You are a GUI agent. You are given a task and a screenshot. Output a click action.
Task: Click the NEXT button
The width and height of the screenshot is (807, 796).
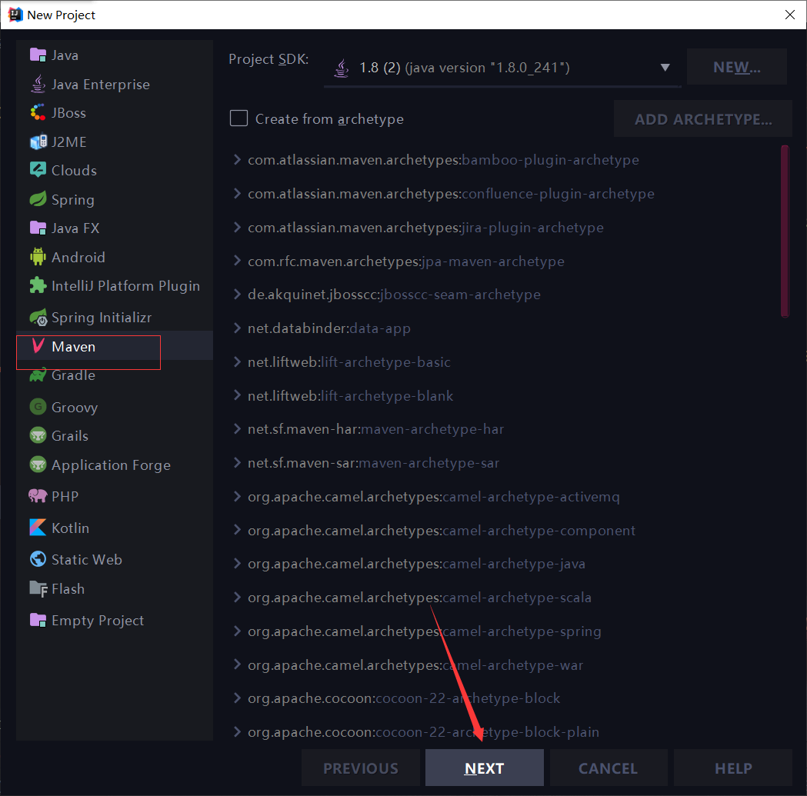(x=485, y=768)
